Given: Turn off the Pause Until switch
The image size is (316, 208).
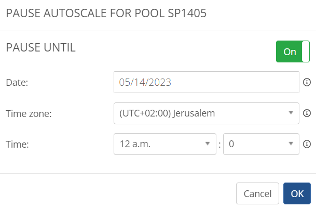Looking at the screenshot, I should [x=293, y=51].
